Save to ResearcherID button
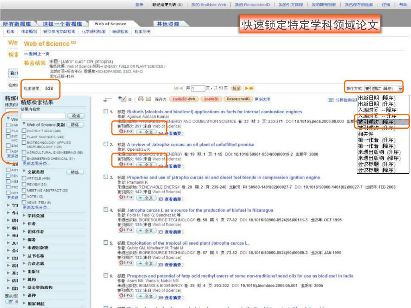 (238, 99)
